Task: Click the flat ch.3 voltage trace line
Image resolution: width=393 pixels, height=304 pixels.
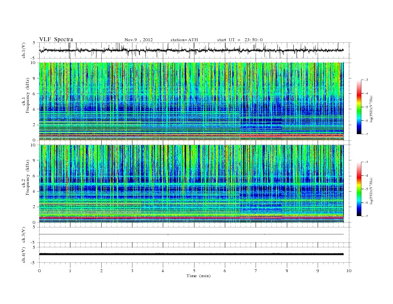Action: click(191, 234)
